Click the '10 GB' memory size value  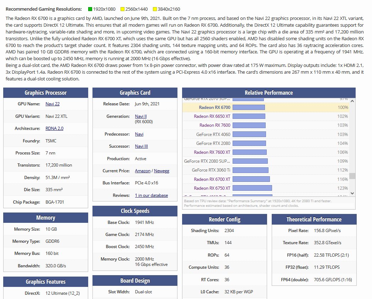(51, 229)
